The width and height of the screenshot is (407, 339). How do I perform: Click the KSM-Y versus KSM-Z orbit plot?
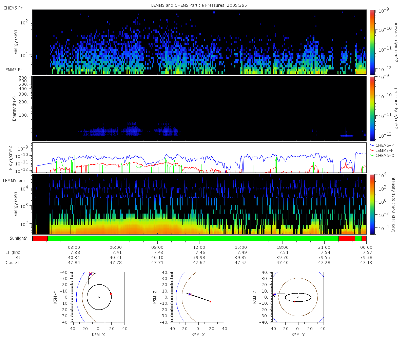pyautogui.click(x=298, y=297)
